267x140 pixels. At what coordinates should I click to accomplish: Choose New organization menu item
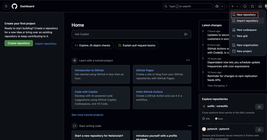click(247, 45)
